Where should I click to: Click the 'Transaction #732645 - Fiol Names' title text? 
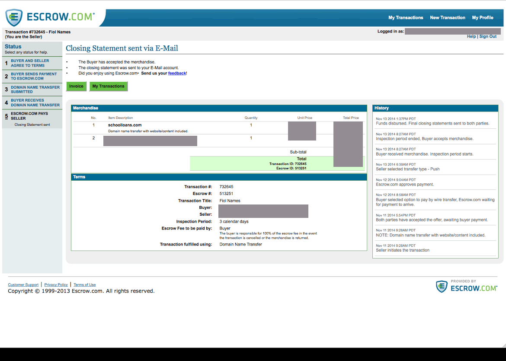(38, 32)
